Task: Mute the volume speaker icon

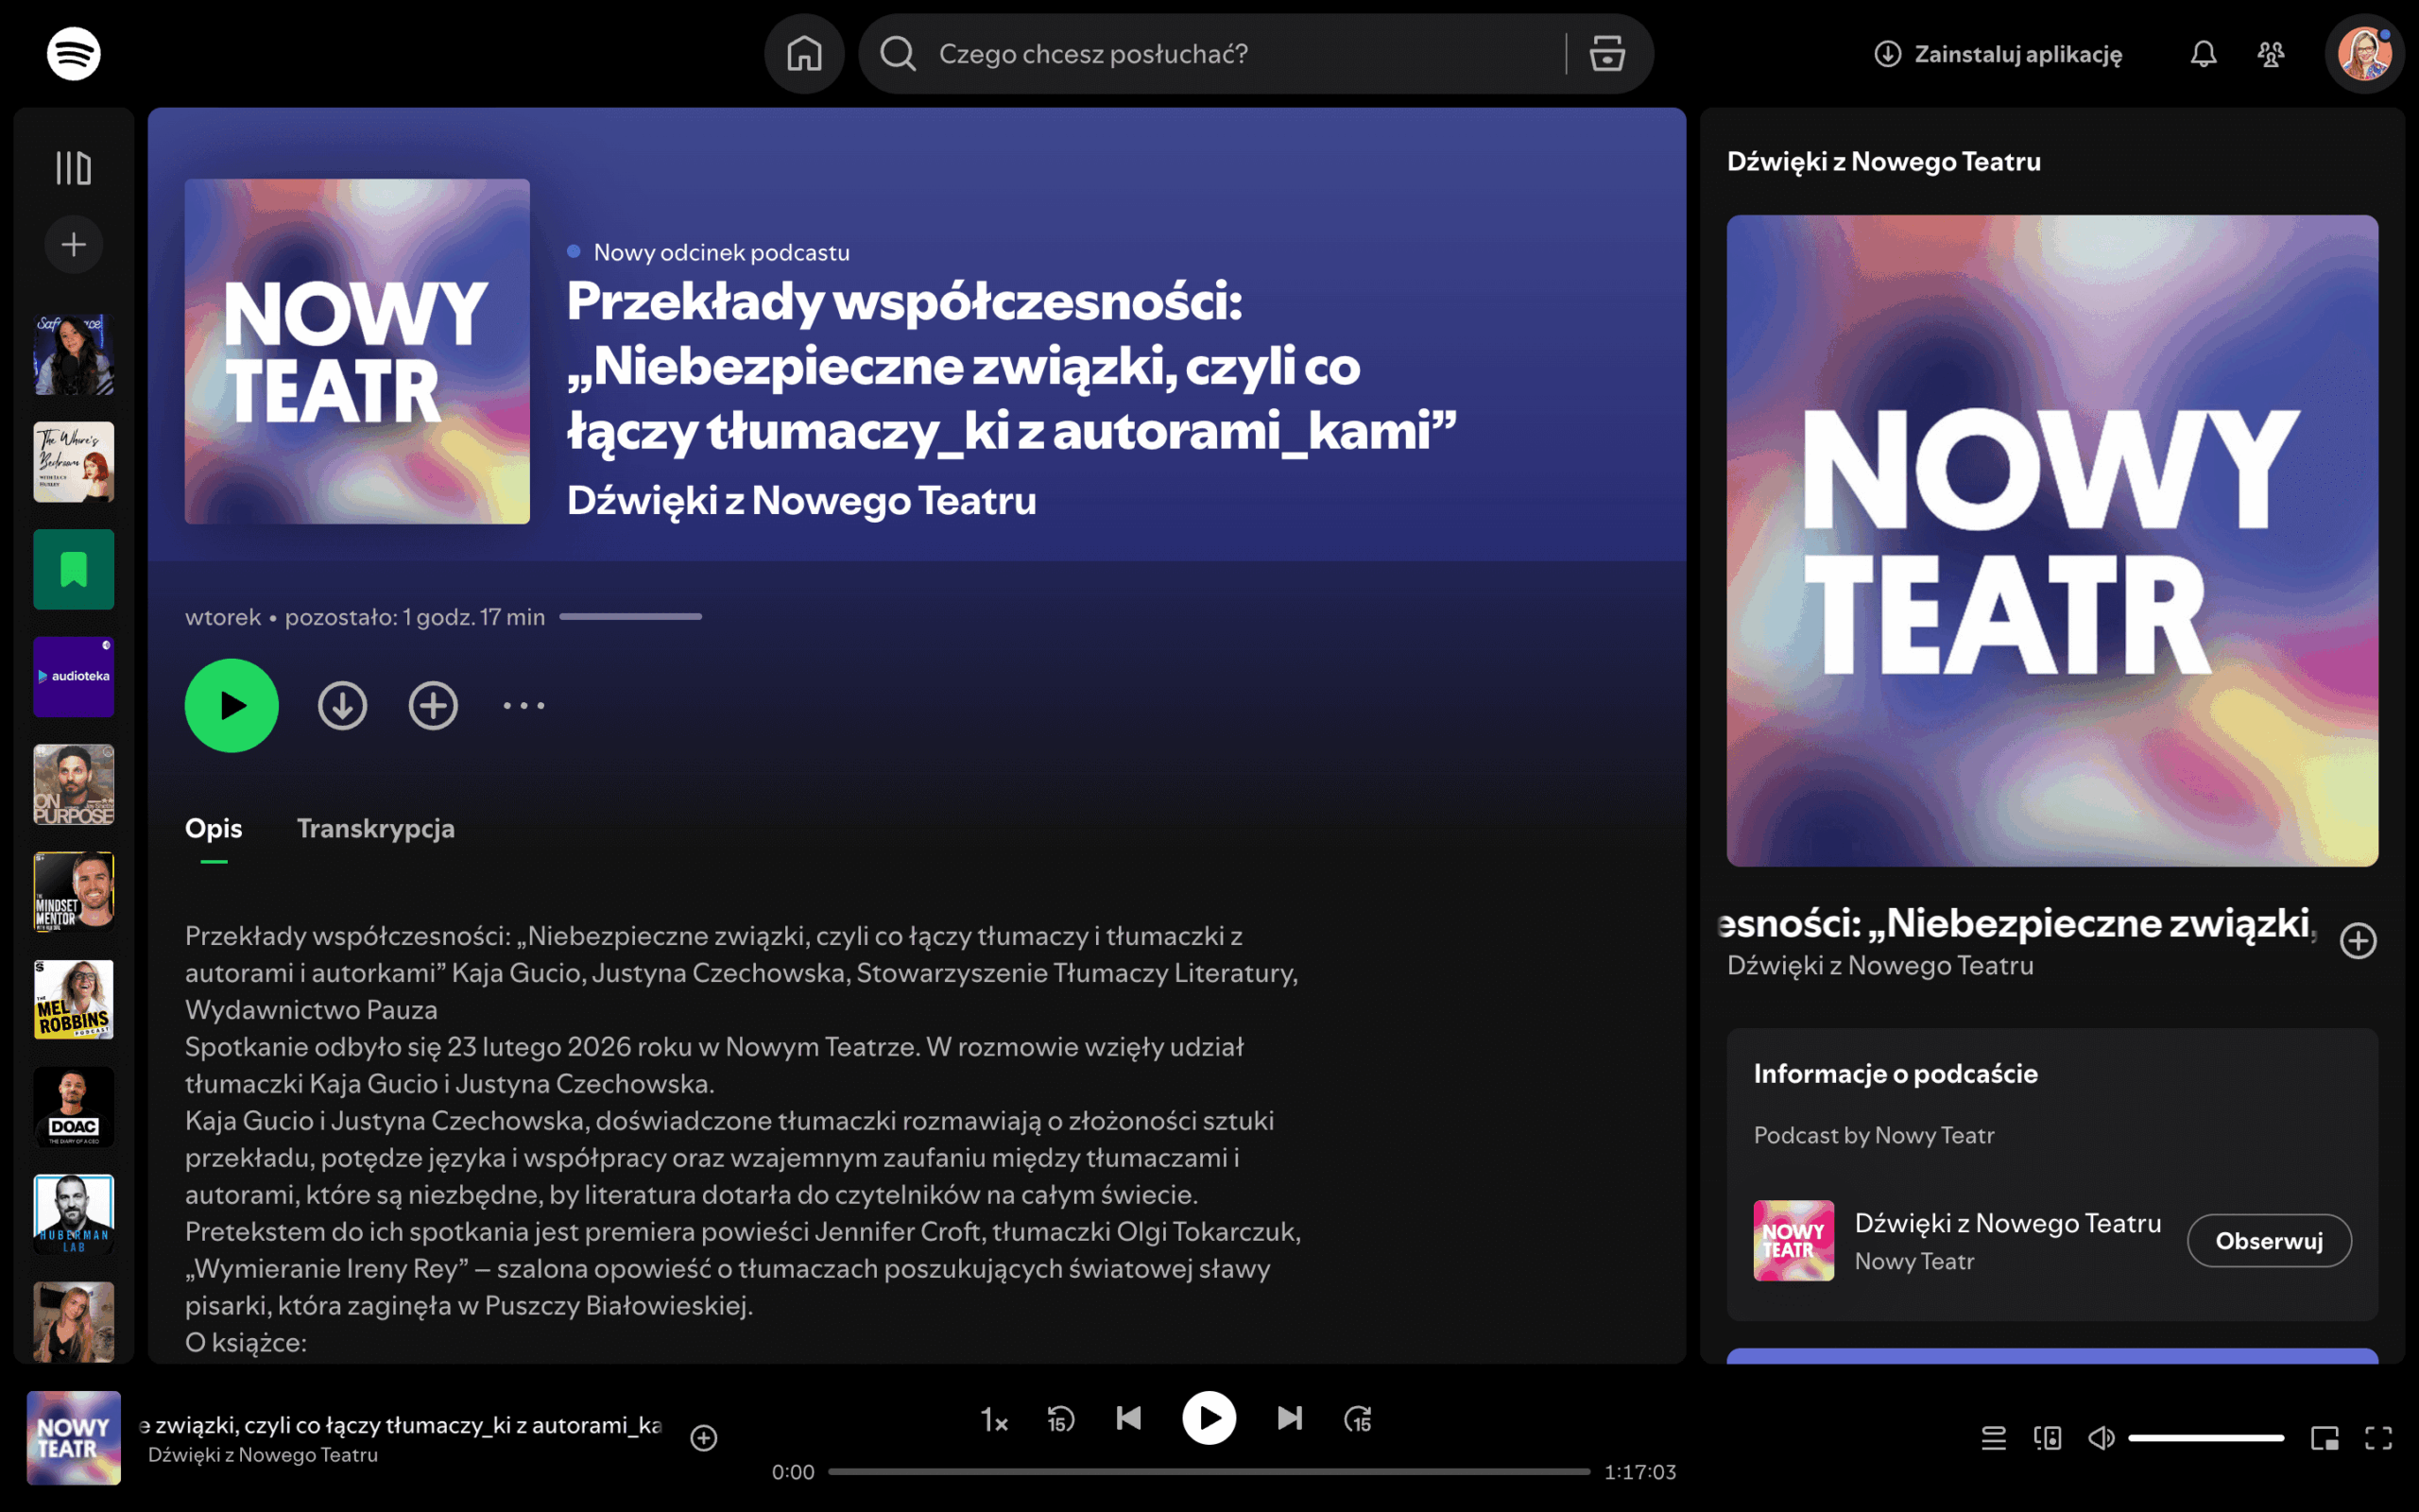Action: click(2101, 1438)
